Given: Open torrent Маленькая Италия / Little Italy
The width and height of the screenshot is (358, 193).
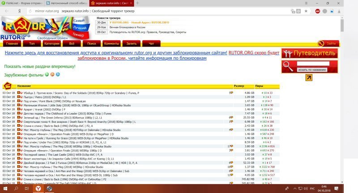Looking at the screenshot, I should (77, 105).
